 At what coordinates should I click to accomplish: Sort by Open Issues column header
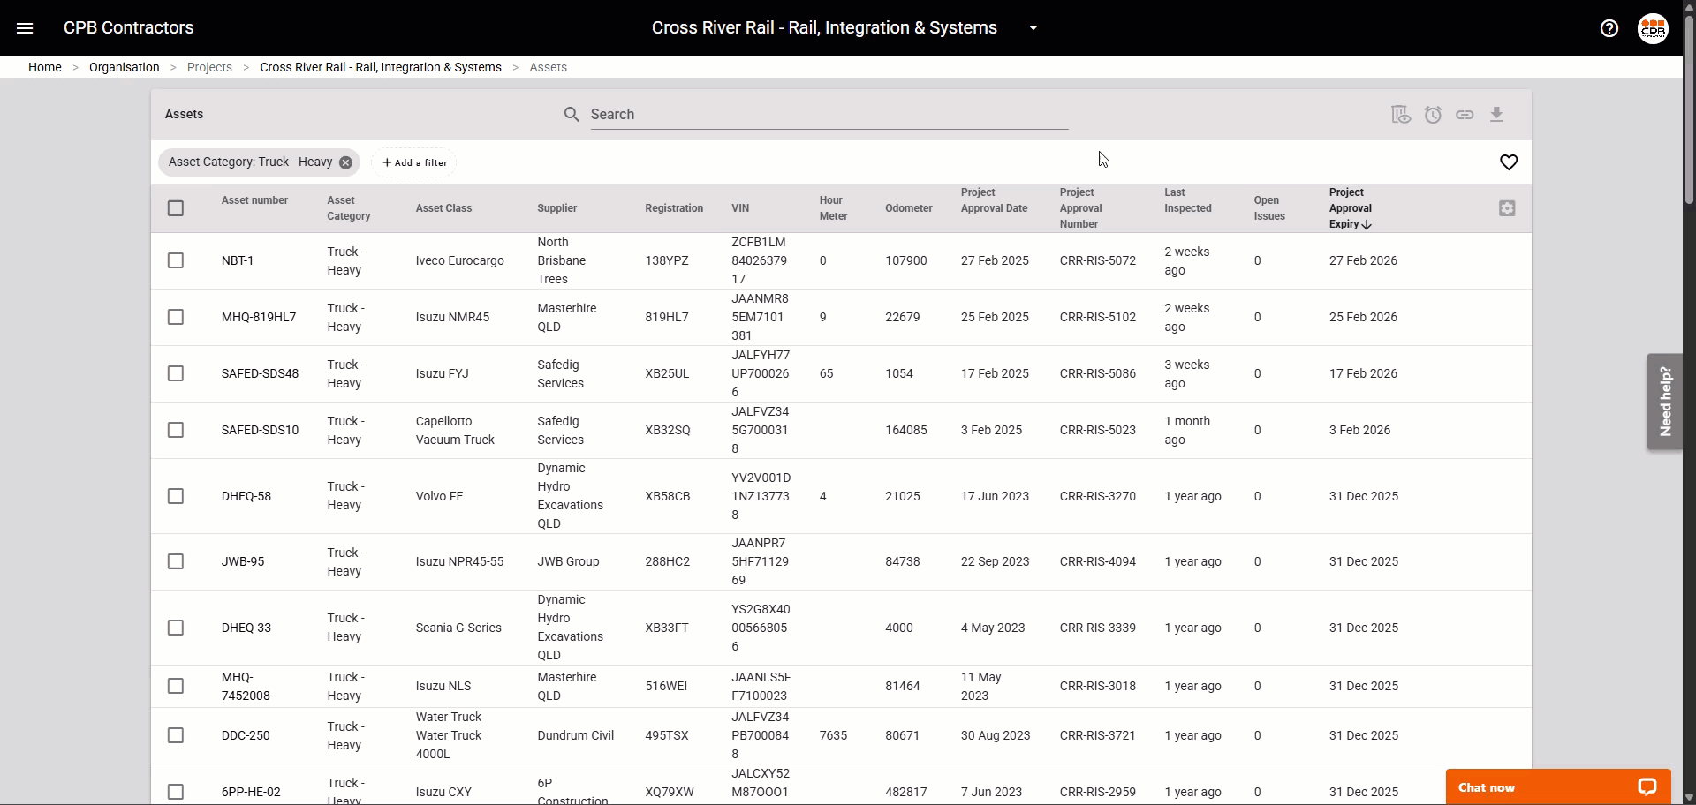[1269, 208]
